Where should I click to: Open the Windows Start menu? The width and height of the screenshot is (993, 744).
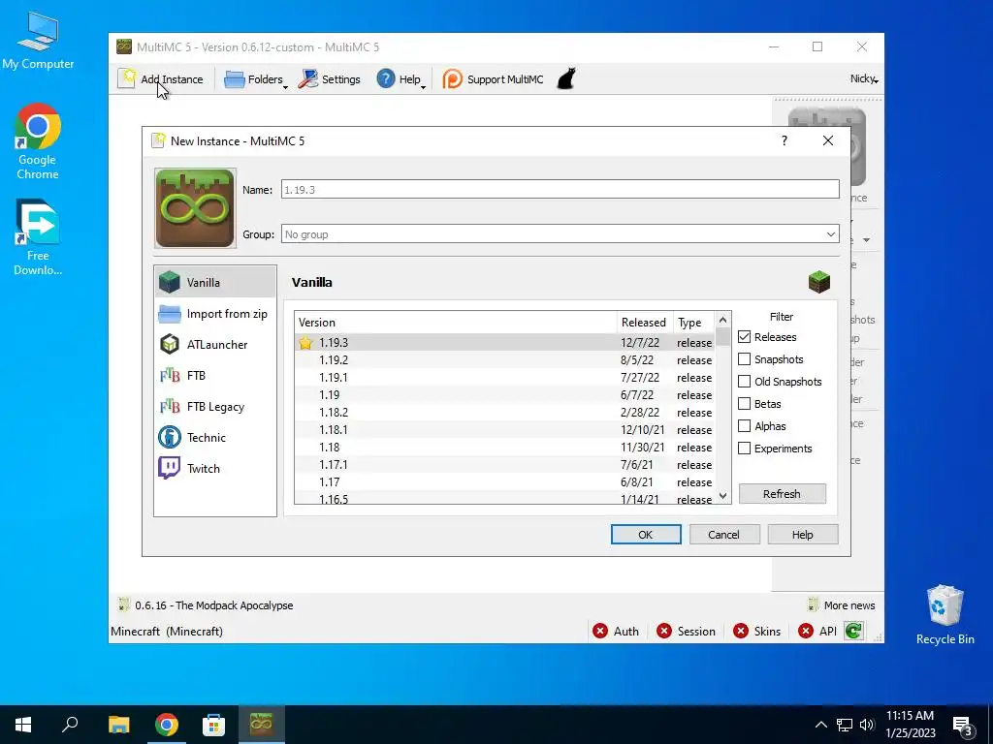click(23, 725)
